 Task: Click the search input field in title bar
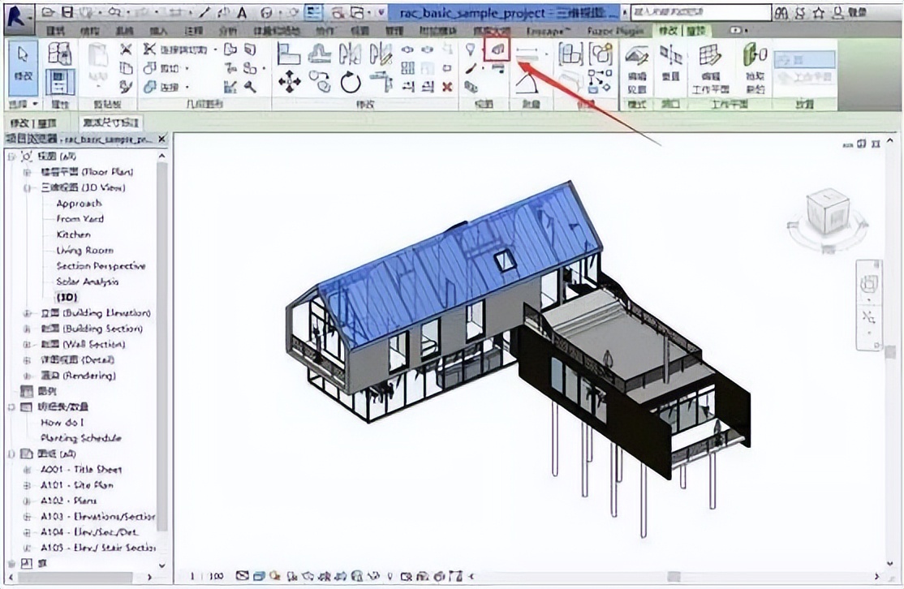700,12
